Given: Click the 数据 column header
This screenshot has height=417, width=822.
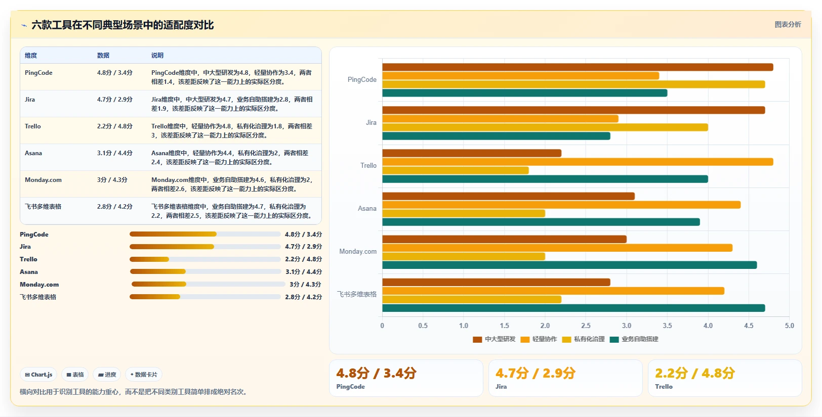Looking at the screenshot, I should tap(103, 56).
